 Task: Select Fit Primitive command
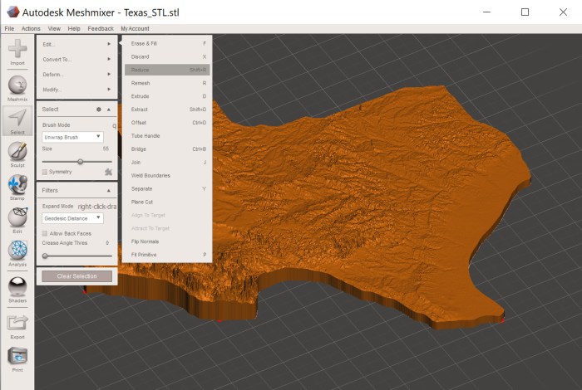167,255
